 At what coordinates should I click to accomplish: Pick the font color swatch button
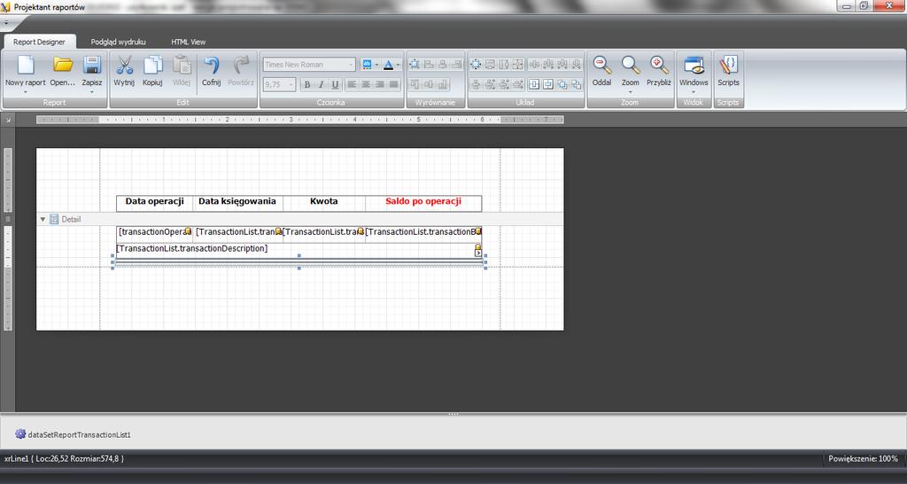pyautogui.click(x=388, y=64)
